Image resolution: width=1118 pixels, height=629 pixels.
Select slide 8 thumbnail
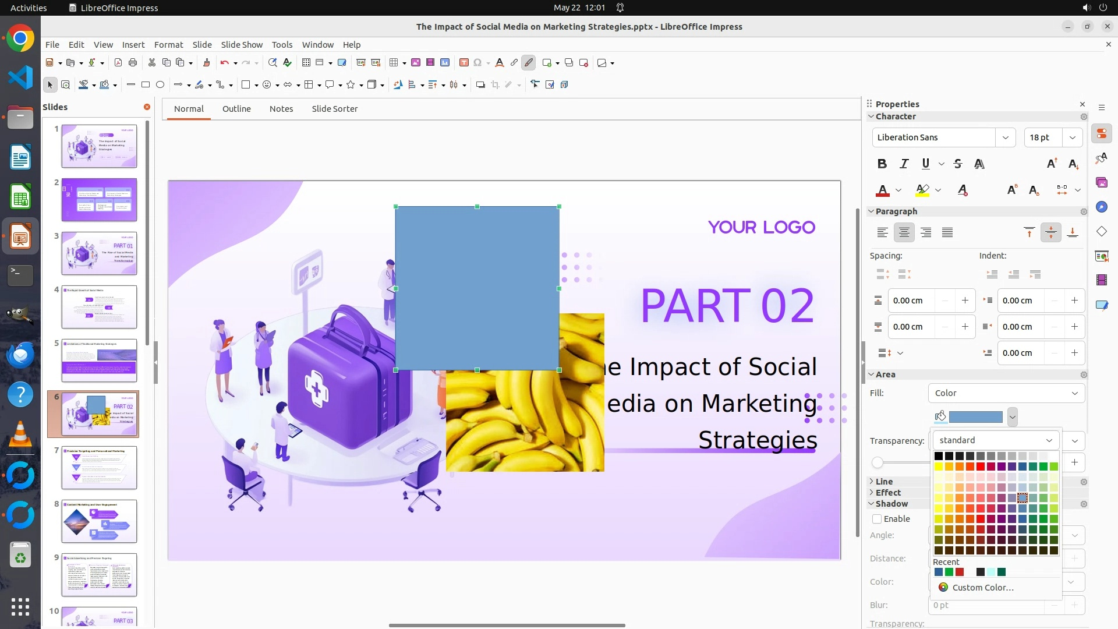click(x=99, y=521)
